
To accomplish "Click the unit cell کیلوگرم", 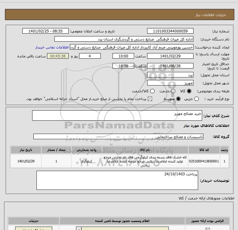I will 87,161.
